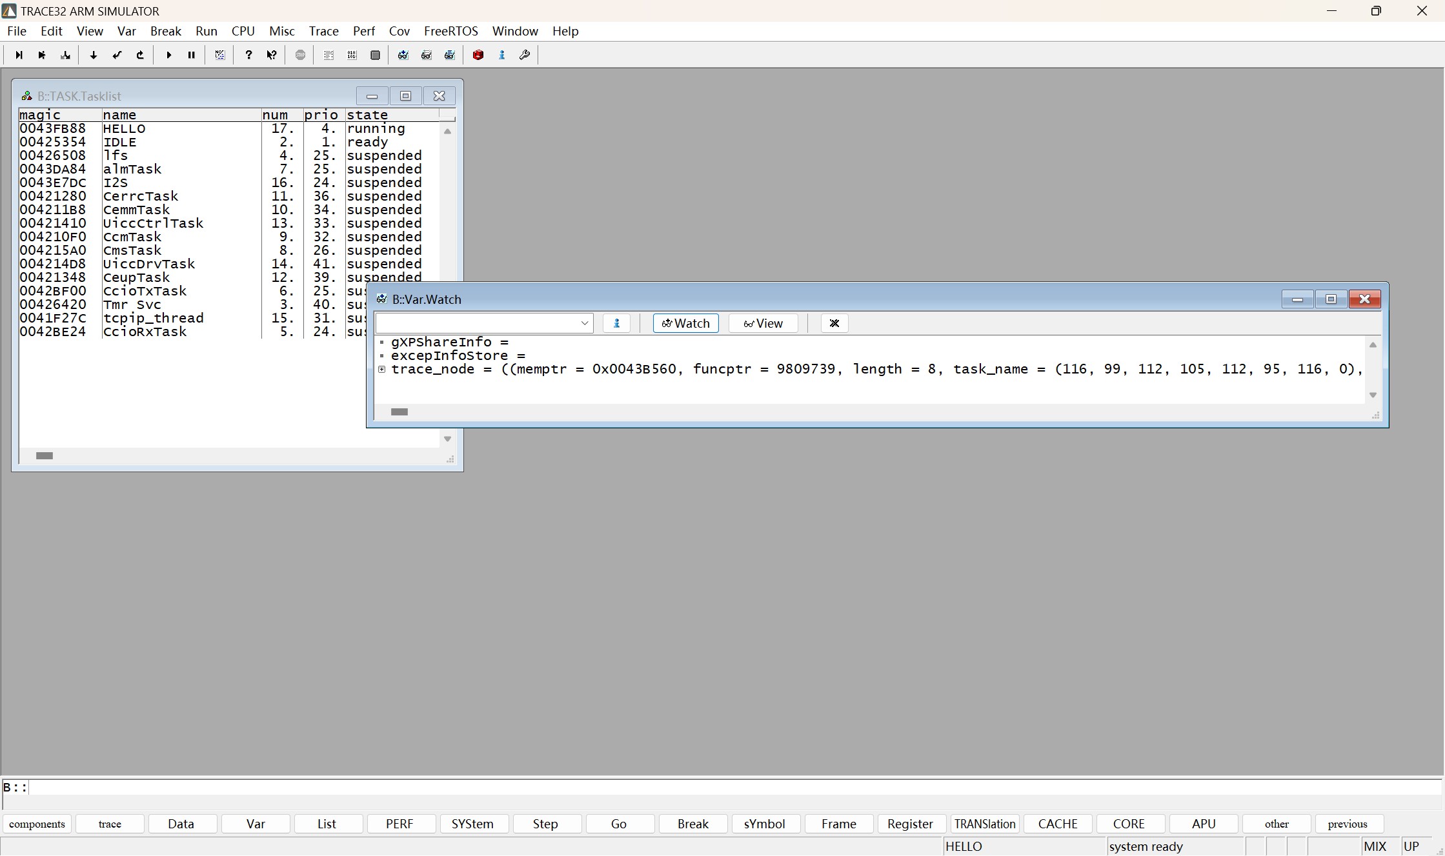Screen dimensions: 1445x856
Task: Click the Return toolbar icon
Action: pyautogui.click(x=117, y=55)
